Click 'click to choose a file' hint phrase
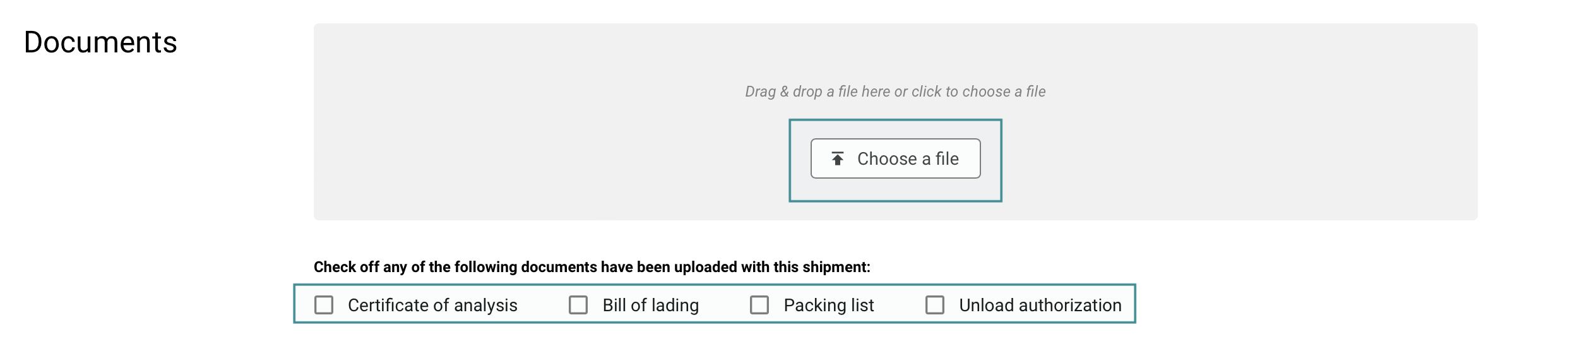This screenshot has width=1570, height=339. click(978, 92)
